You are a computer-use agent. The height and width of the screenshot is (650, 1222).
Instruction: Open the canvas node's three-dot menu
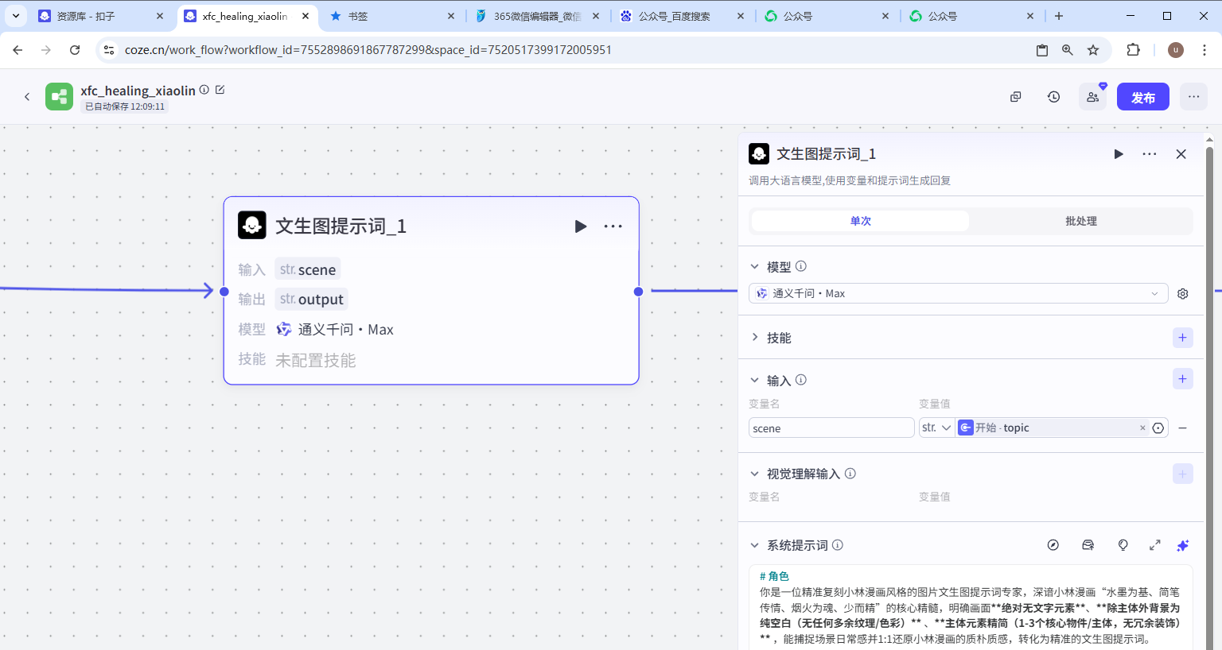[613, 226]
